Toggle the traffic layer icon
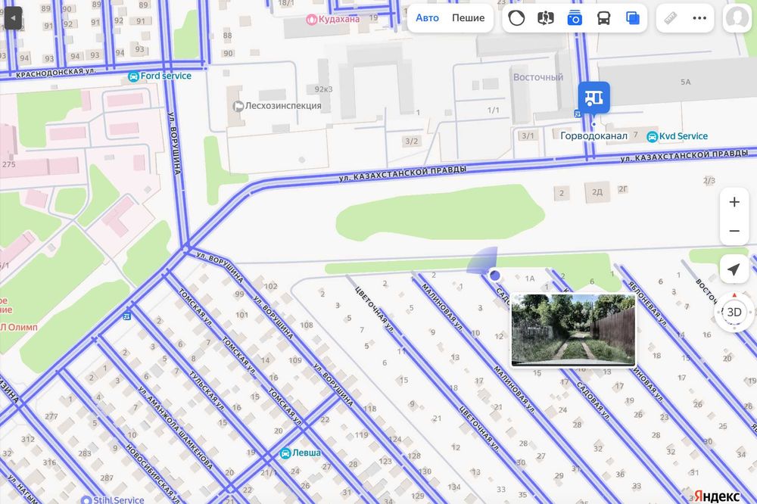 point(516,18)
